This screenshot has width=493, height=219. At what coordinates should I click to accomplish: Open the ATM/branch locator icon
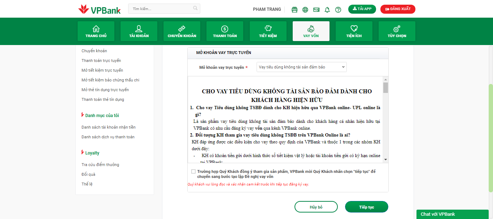295,10
